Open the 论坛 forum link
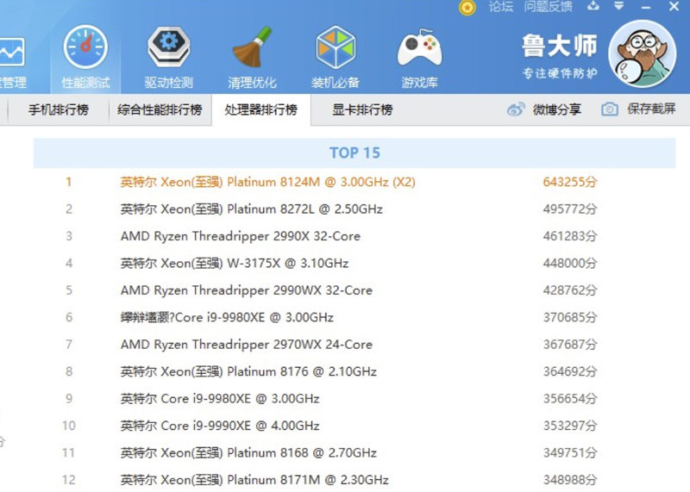Viewport: 690px width, 492px height. coord(501,7)
